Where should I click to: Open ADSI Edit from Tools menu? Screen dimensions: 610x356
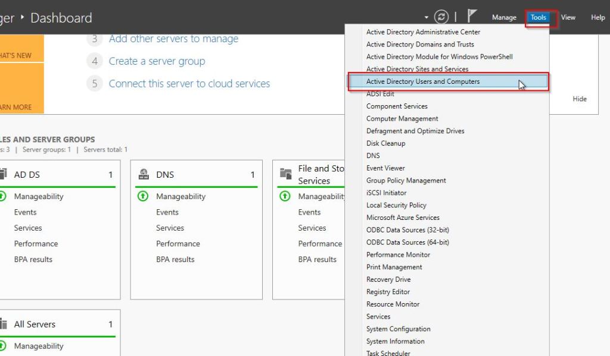[380, 94]
